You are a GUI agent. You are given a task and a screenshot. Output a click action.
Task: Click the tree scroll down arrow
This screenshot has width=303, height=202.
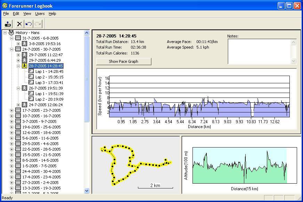pos(87,191)
